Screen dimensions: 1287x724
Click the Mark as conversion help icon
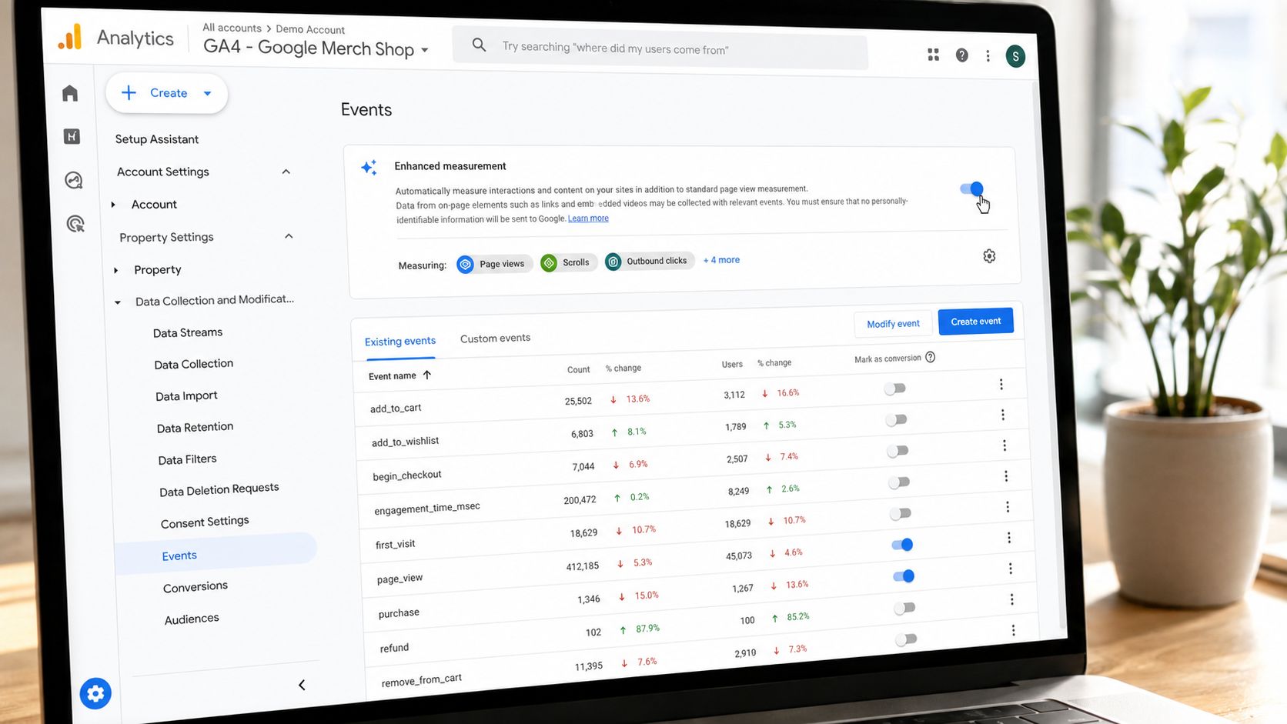[x=930, y=357]
